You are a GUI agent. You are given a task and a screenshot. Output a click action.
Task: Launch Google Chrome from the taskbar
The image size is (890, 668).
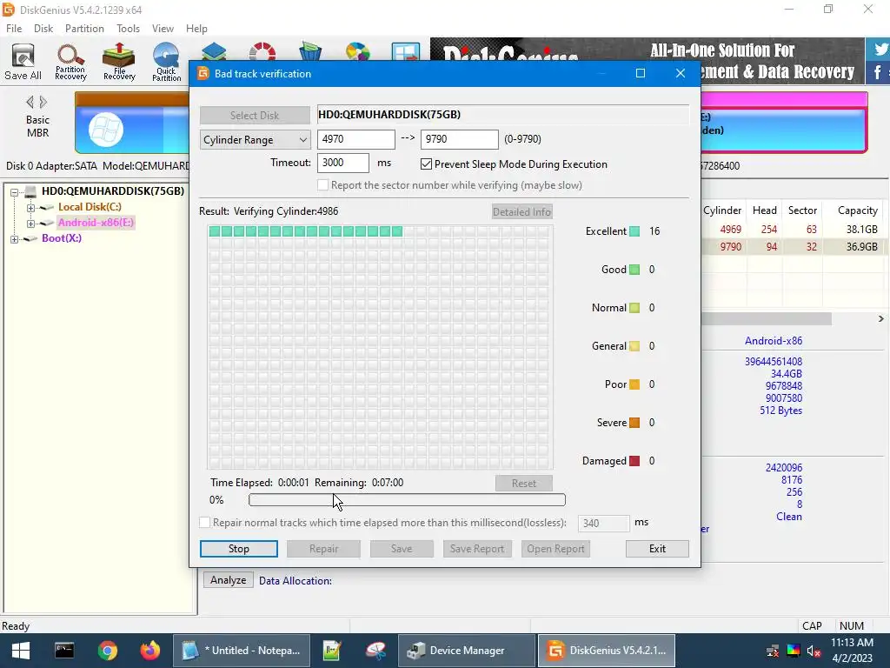pos(107,651)
